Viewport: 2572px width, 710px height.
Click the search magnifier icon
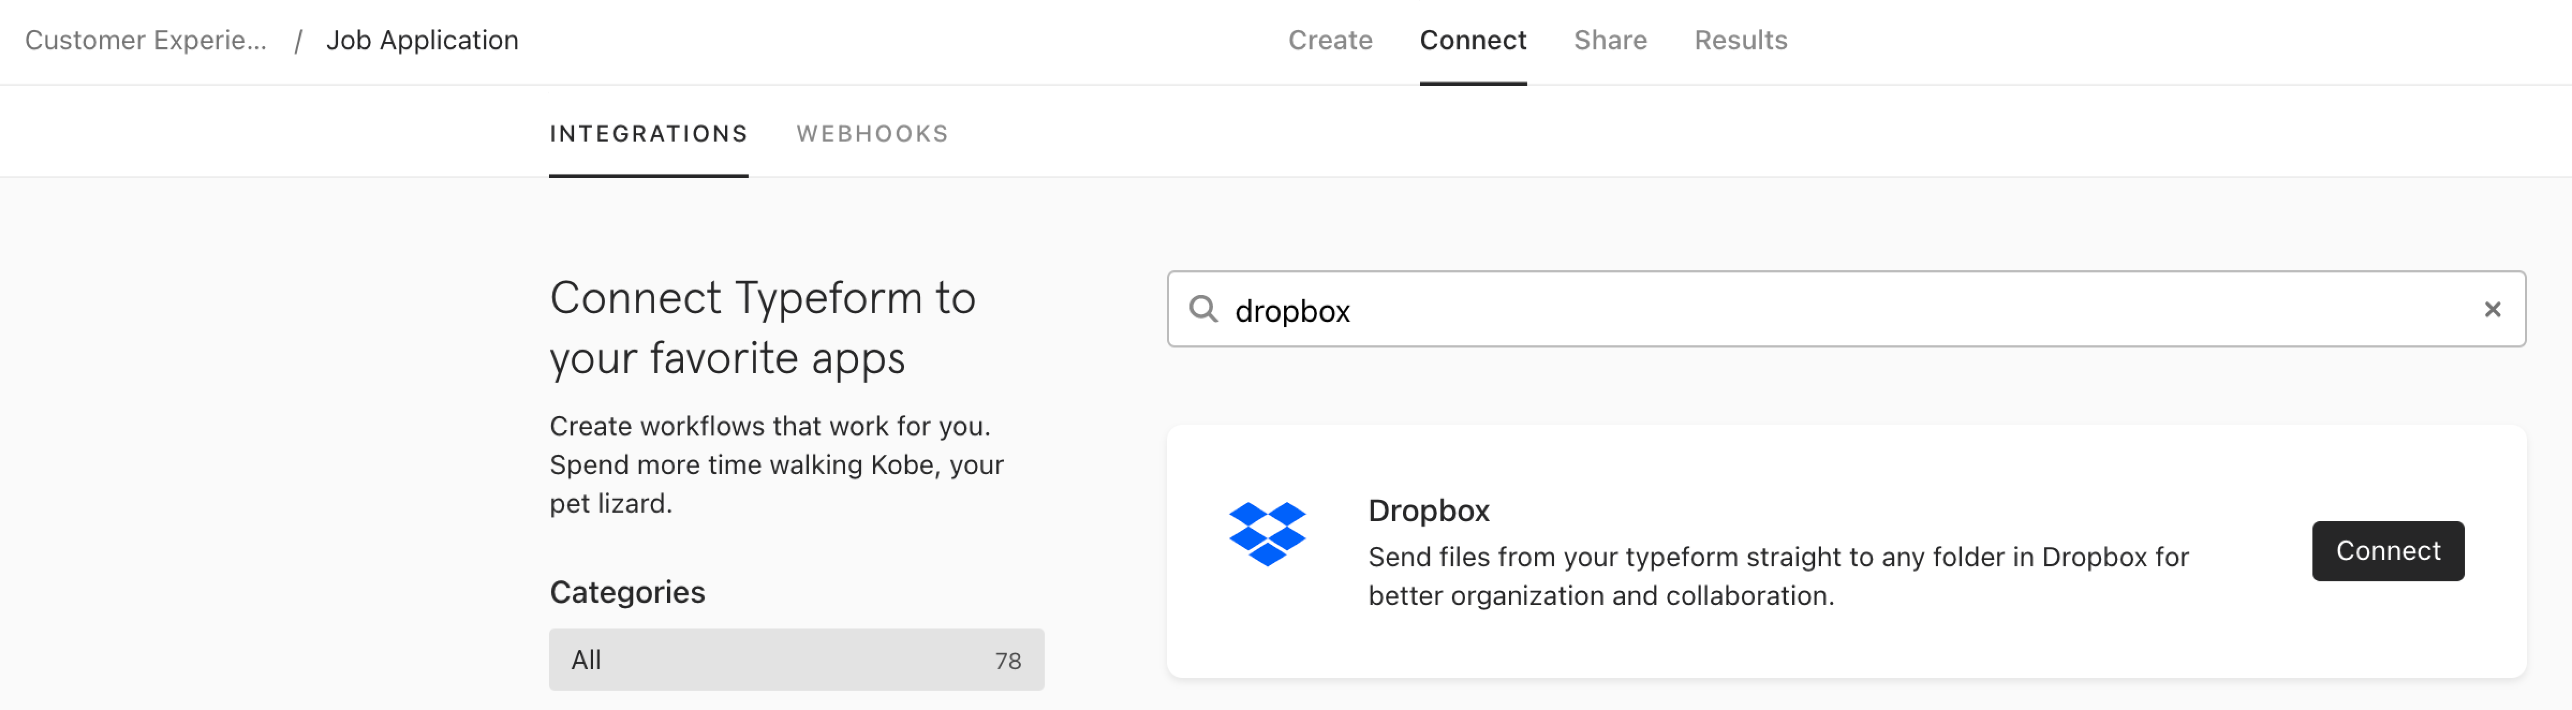(x=1203, y=309)
